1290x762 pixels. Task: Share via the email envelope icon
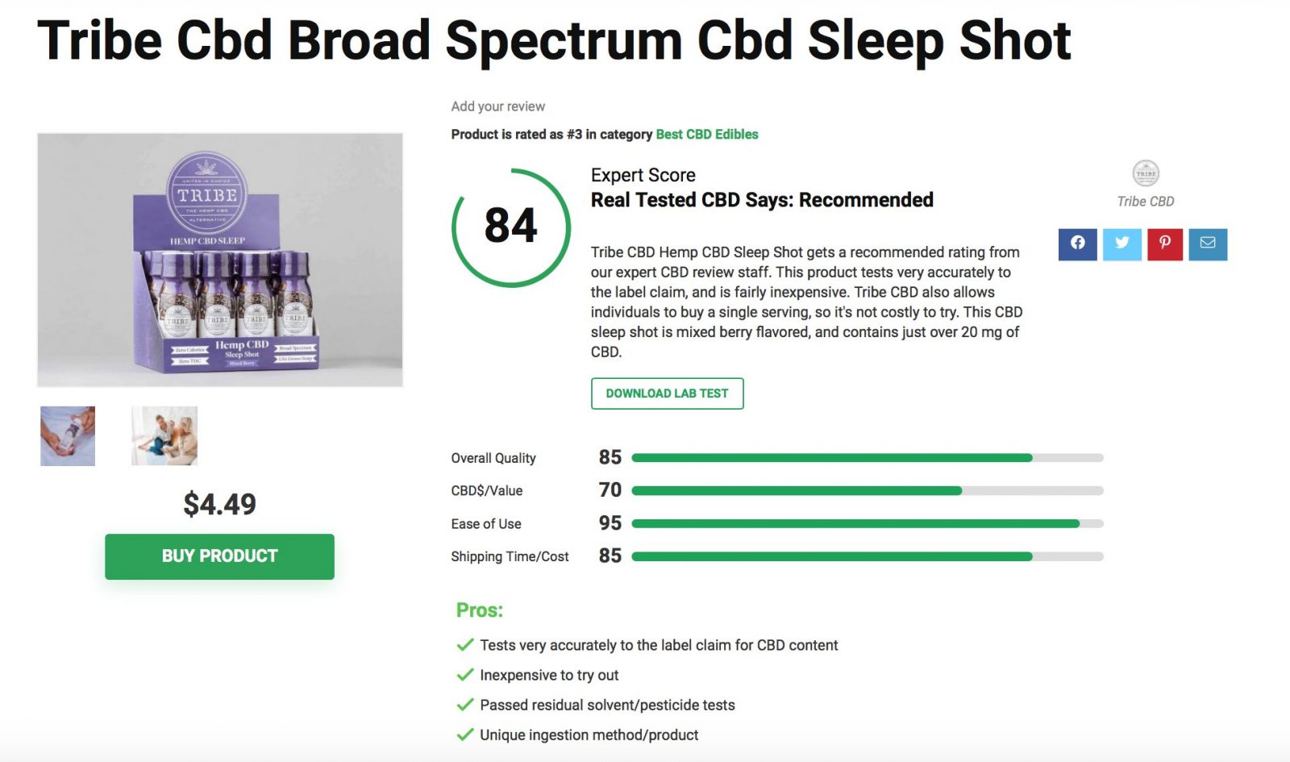1207,244
